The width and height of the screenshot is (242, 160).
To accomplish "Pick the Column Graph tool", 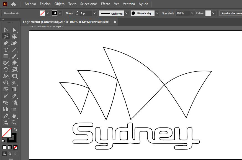I will click(x=6, y=109).
